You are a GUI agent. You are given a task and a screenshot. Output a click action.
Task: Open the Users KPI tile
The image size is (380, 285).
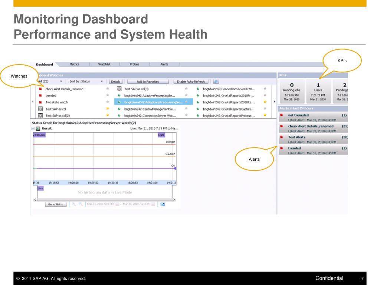[318, 92]
